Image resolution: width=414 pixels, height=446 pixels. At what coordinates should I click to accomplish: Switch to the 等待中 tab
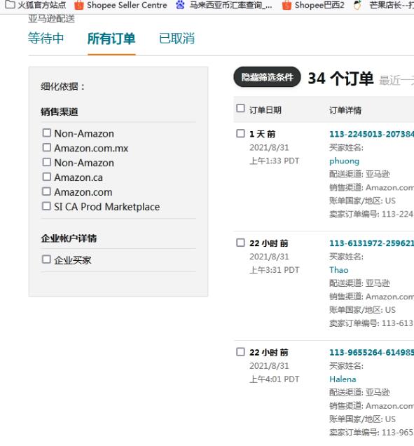46,39
